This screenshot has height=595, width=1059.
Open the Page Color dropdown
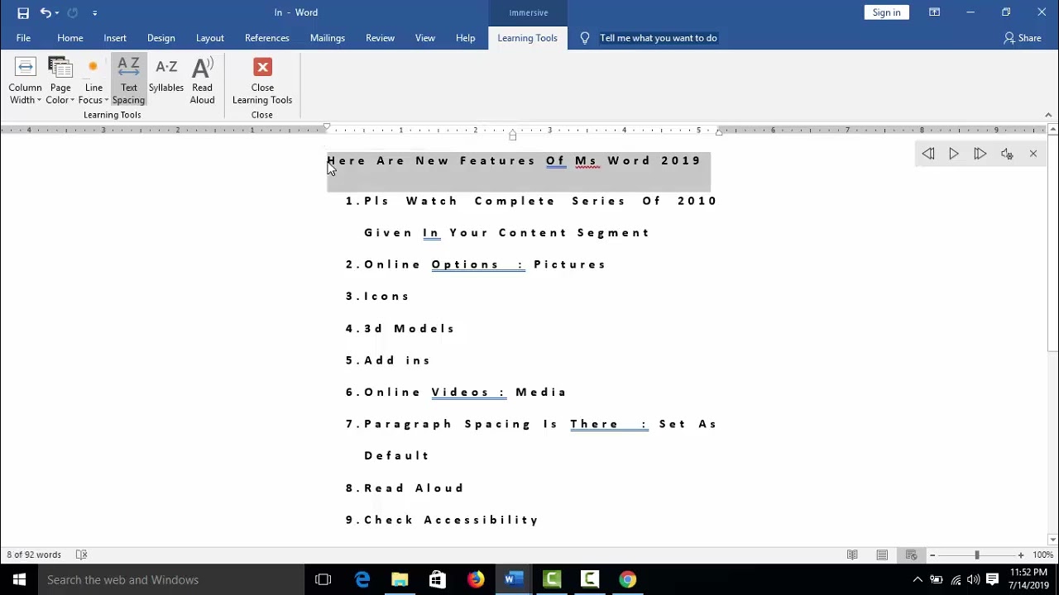pos(60,81)
